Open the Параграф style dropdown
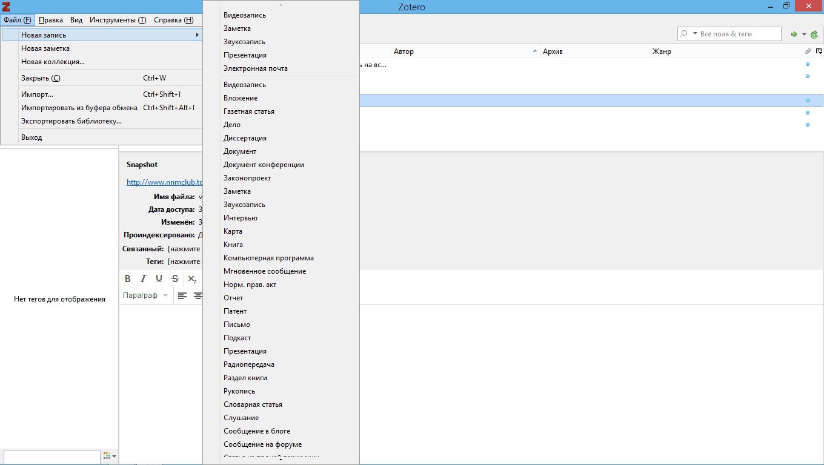The image size is (824, 465). pyautogui.click(x=145, y=295)
